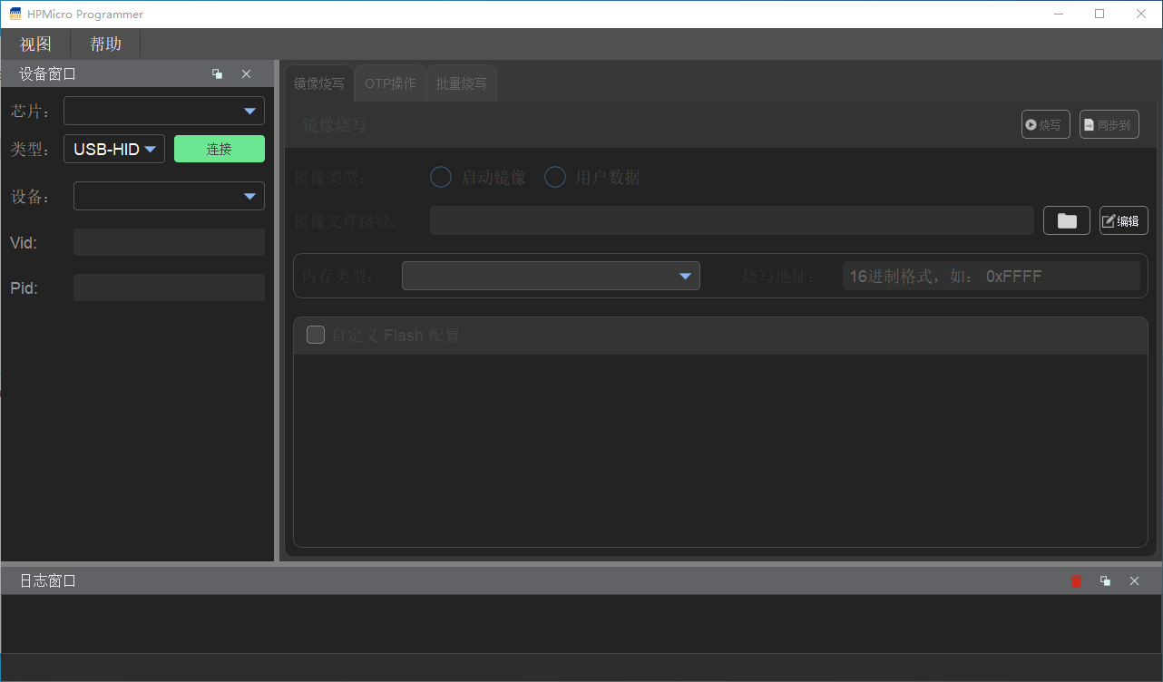Open the 内存类型 memory type dropdown
Screen dimensions: 1163x682
click(x=551, y=276)
